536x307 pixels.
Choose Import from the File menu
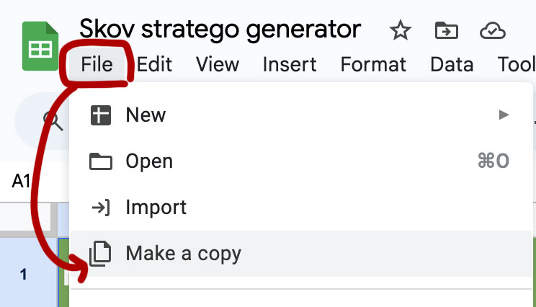coord(156,208)
